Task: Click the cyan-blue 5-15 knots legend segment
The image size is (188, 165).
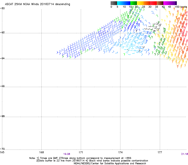Action: click(124, 3)
